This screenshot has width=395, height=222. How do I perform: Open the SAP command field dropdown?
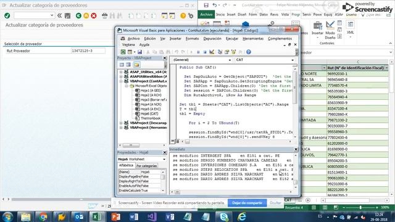(x=52, y=15)
